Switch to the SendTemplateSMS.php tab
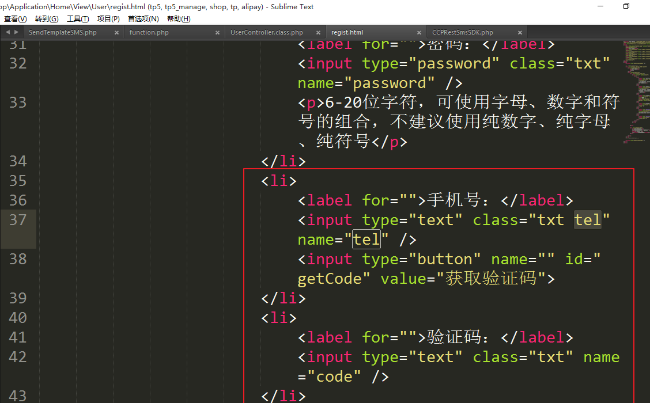The width and height of the screenshot is (650, 403). (63, 33)
